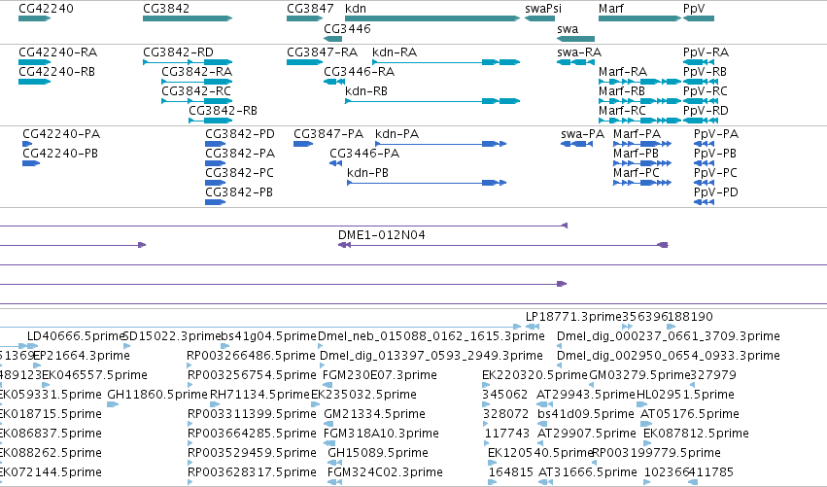This screenshot has width=827, height=487.
Task: Select transcript CG3842-RB
Action: pyautogui.click(x=211, y=121)
